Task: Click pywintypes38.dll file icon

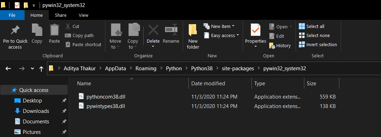Action: (x=81, y=106)
